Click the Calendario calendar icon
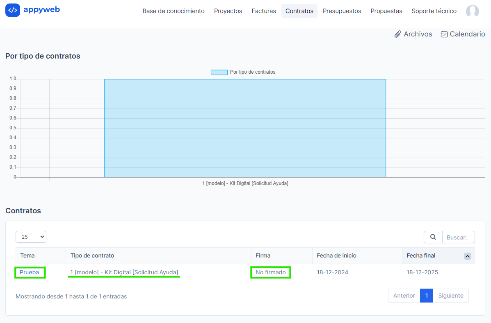The height and width of the screenshot is (323, 491). pyautogui.click(x=444, y=34)
